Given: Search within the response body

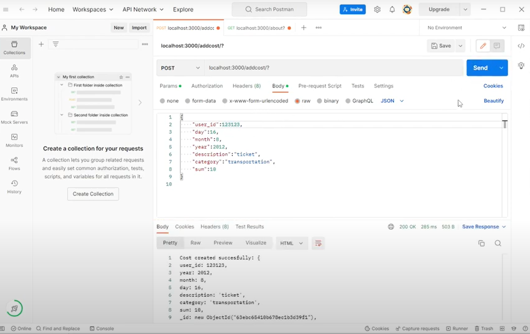Looking at the screenshot, I should click(x=498, y=243).
